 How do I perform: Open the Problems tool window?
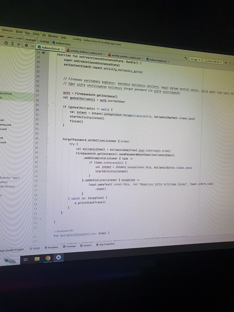click(52, 247)
